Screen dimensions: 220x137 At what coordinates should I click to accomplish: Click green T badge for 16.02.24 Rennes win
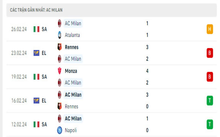[x=210, y=101]
